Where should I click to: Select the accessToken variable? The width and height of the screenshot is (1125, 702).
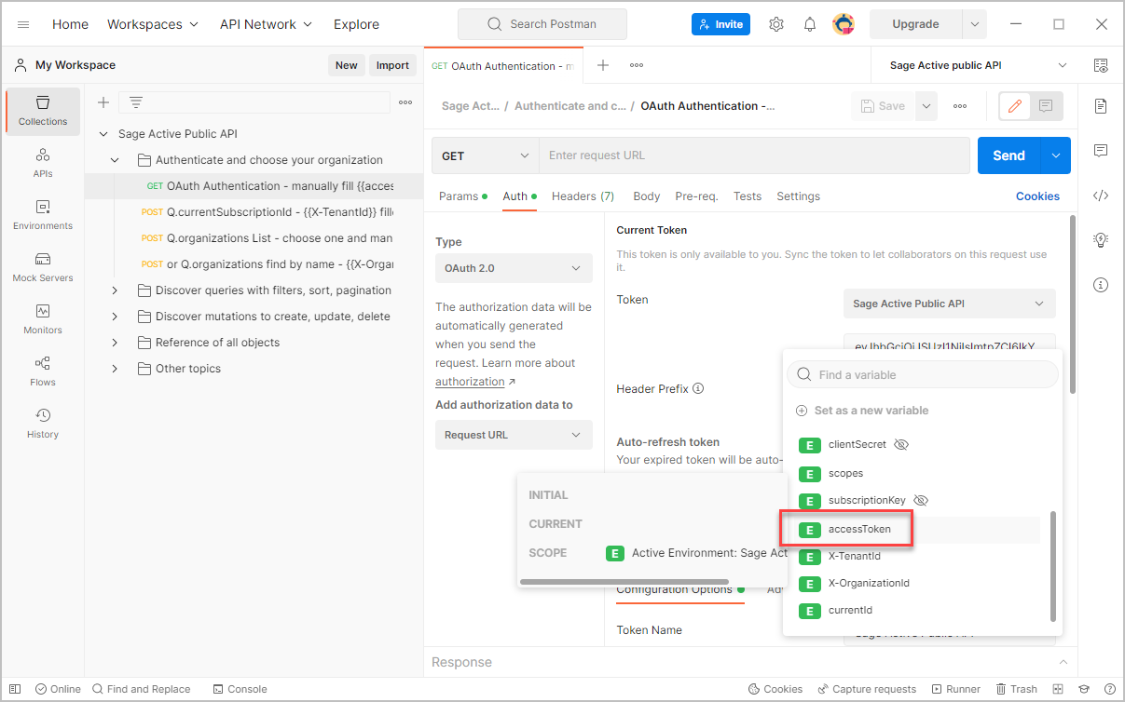click(x=859, y=529)
